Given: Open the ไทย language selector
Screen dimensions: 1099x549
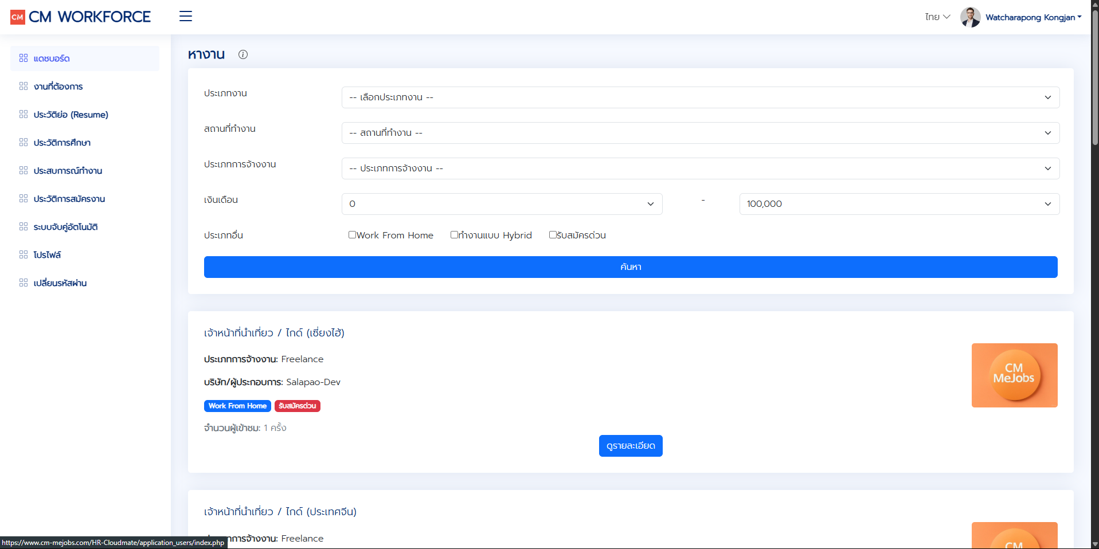Looking at the screenshot, I should [937, 17].
